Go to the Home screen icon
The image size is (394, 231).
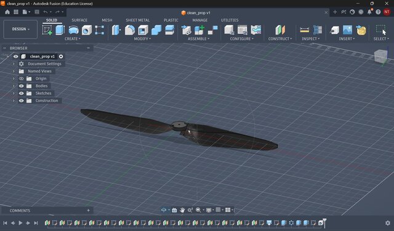pyautogui.click(x=7, y=12)
